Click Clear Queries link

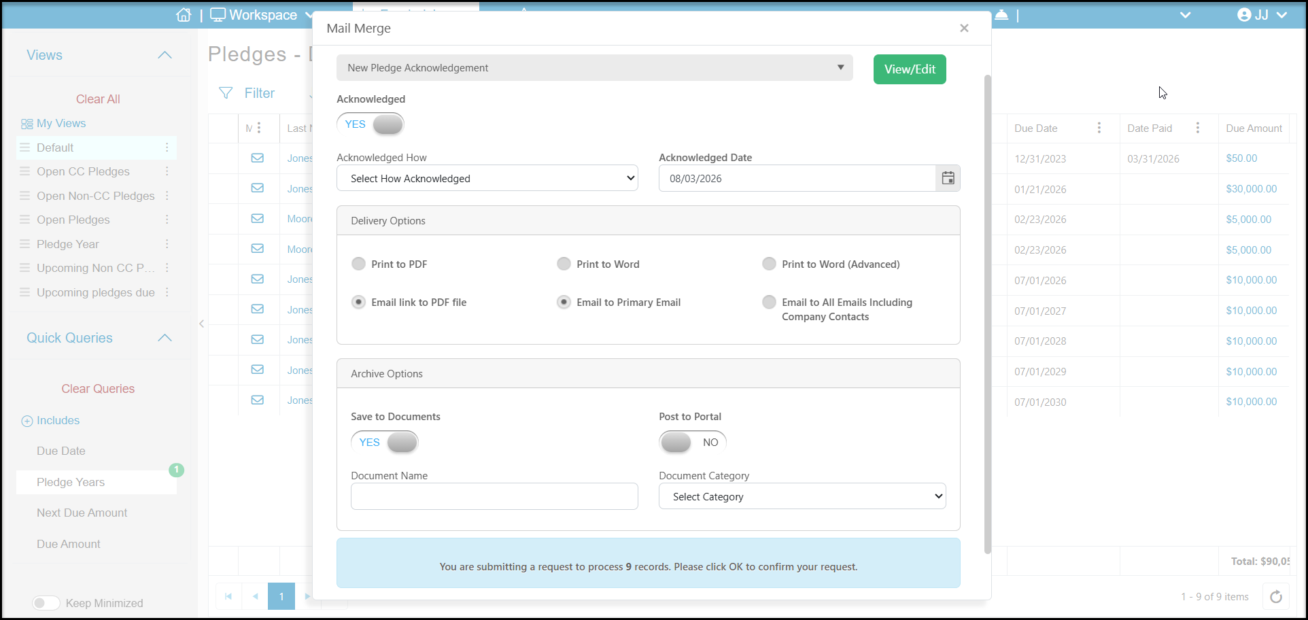tap(98, 389)
